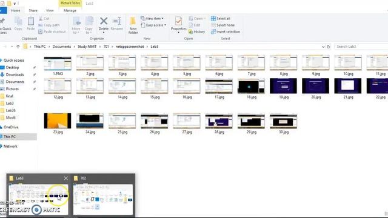
Task: Click Select all in the ribbon
Action: coord(221,19)
